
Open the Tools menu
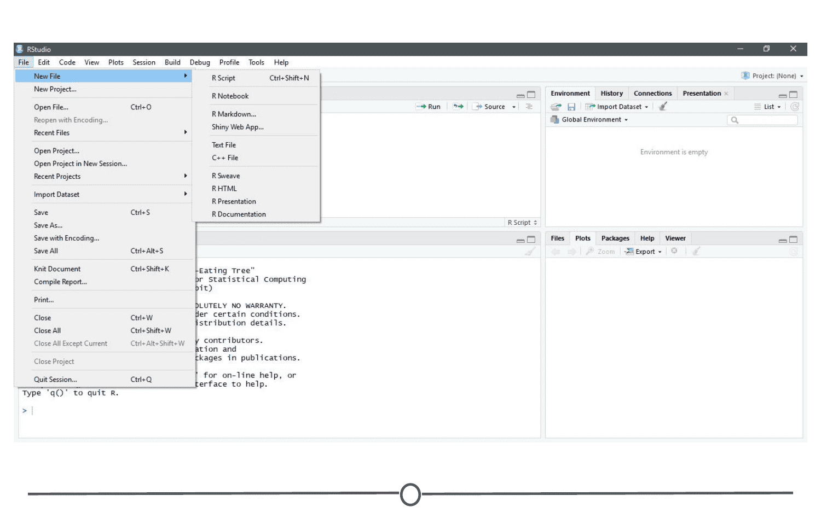(x=256, y=62)
